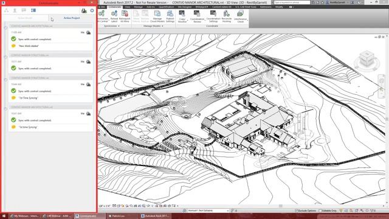
Task: Switch to Patrick Lou taskbar item
Action: coord(122,216)
